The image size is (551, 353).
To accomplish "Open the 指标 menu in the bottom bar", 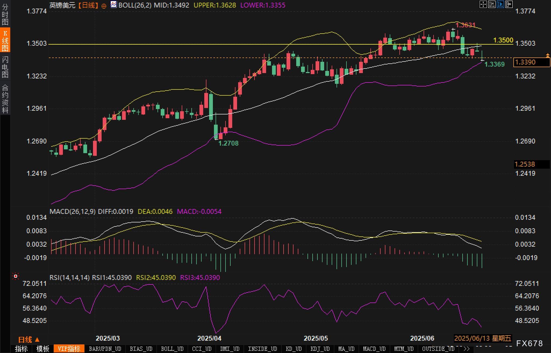I will pos(21,349).
